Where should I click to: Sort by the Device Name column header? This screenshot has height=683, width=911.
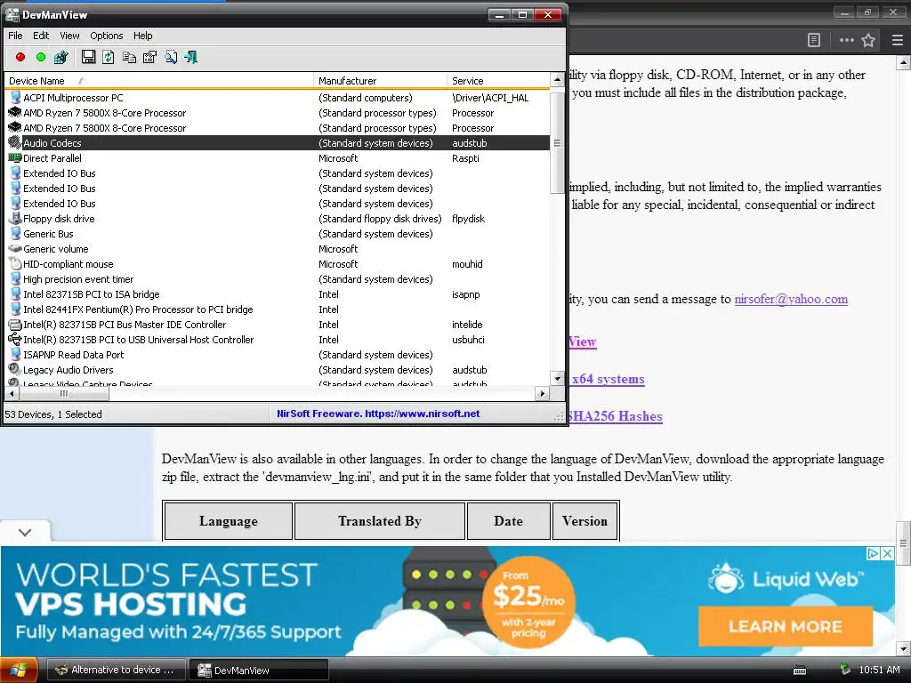[x=158, y=81]
